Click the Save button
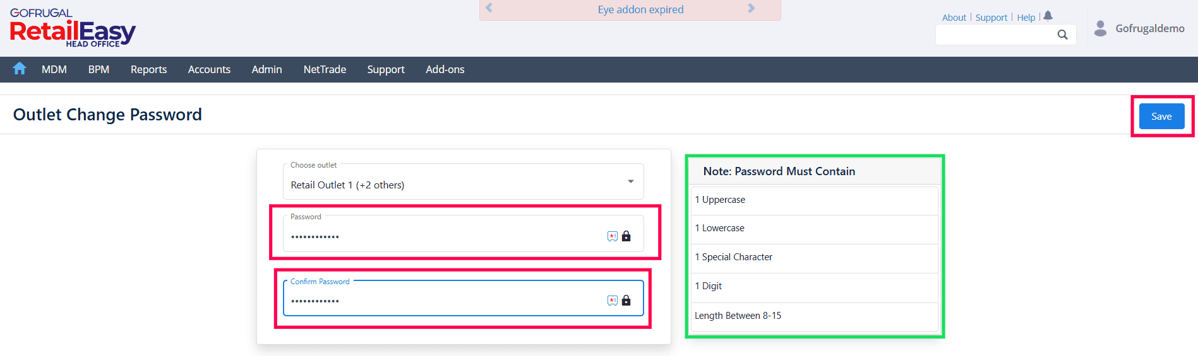The width and height of the screenshot is (1198, 356). click(1161, 117)
